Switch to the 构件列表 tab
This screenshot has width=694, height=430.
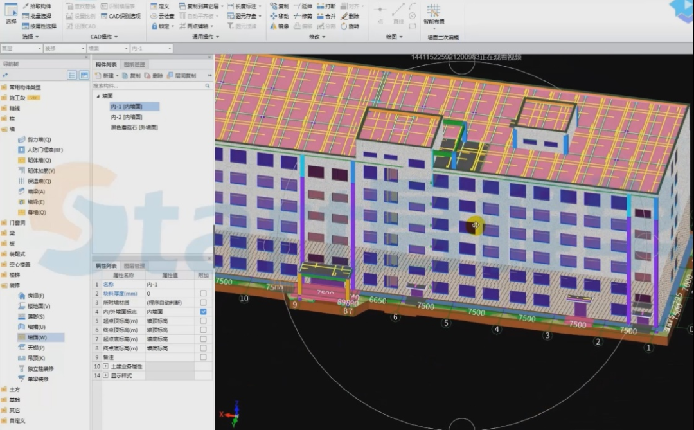[x=106, y=65]
